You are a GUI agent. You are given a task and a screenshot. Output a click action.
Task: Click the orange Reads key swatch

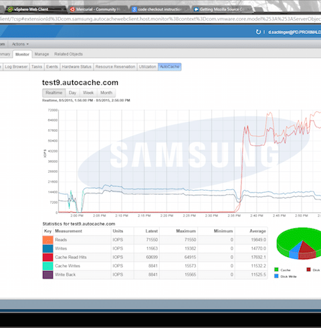coord(47,240)
